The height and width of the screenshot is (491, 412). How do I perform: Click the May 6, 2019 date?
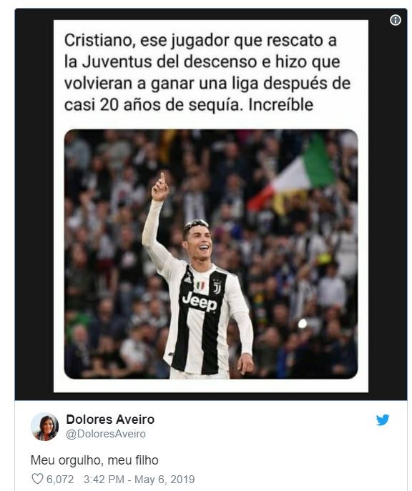(x=165, y=479)
